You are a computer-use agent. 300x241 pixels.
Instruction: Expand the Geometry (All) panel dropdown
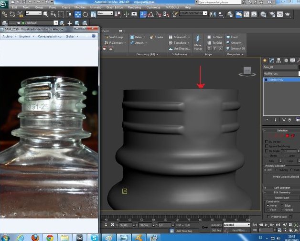click(147, 54)
